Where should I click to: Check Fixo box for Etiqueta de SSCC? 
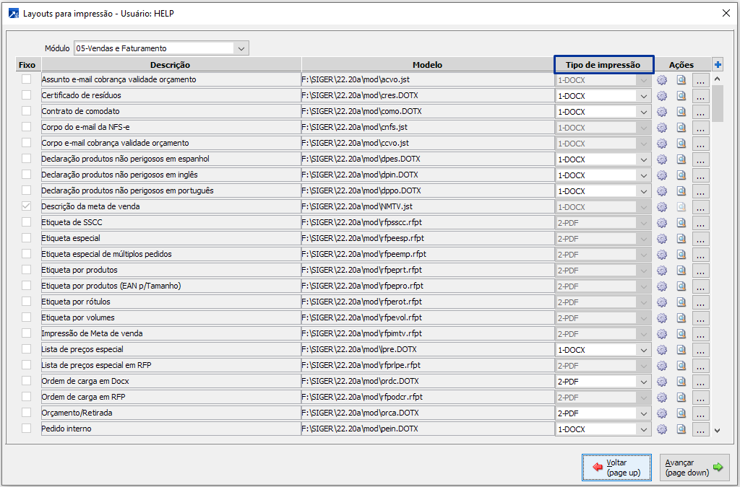click(x=27, y=221)
